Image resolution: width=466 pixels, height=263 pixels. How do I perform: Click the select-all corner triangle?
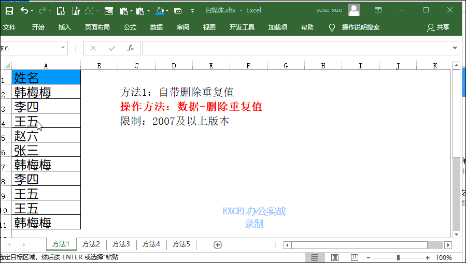click(x=7, y=65)
